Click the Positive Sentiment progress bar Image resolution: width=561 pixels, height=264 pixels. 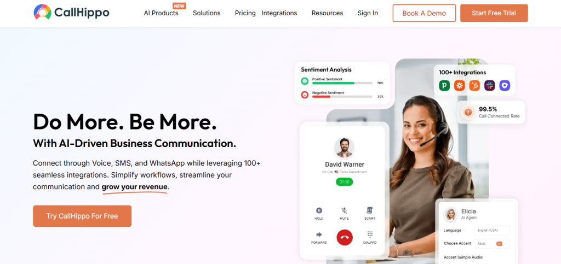(x=342, y=83)
